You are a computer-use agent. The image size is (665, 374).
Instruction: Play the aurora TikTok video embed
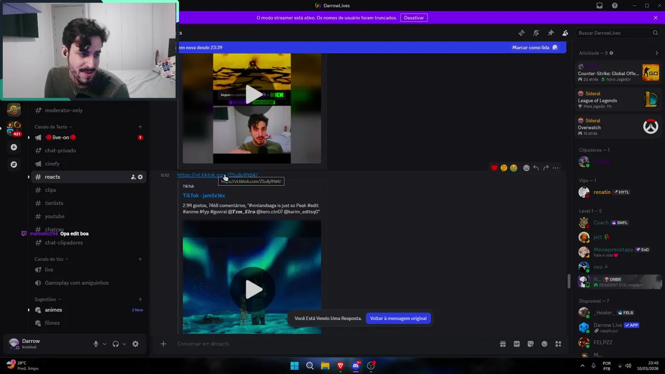tap(254, 289)
